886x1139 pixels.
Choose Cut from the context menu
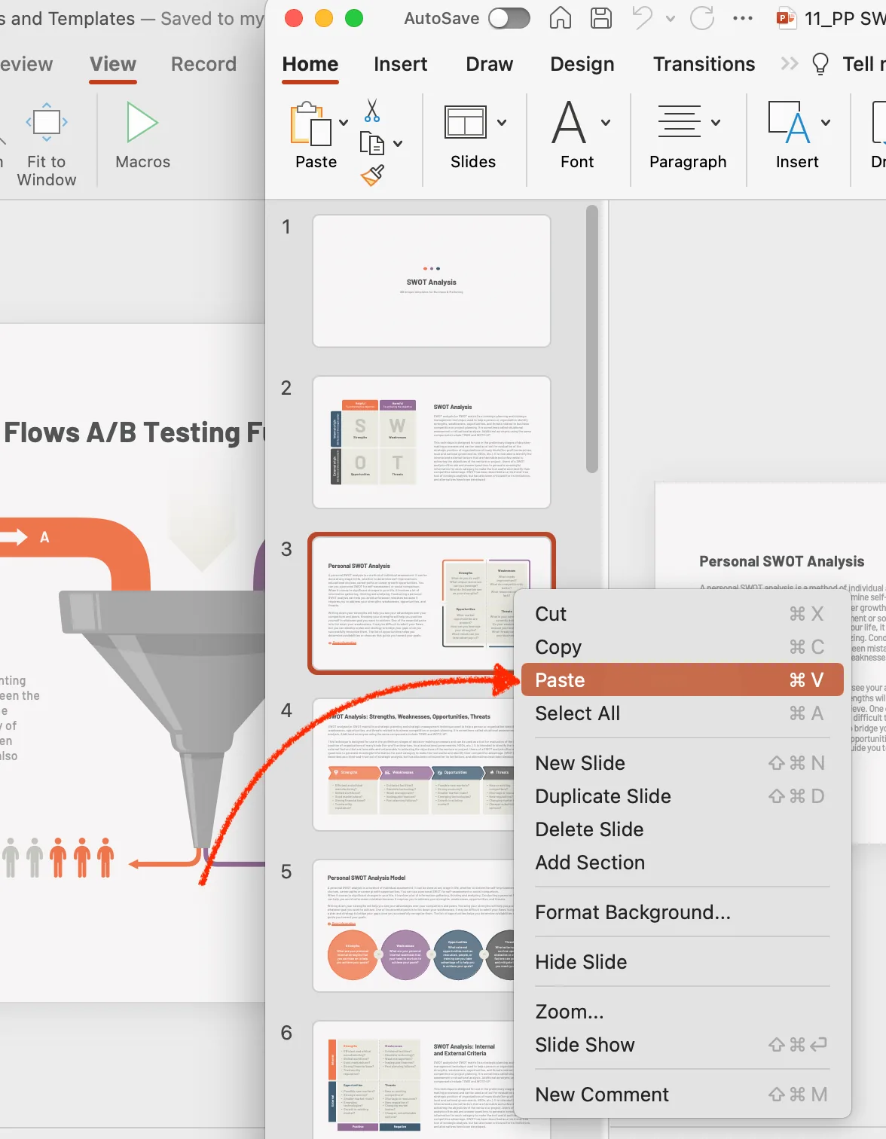pos(683,614)
